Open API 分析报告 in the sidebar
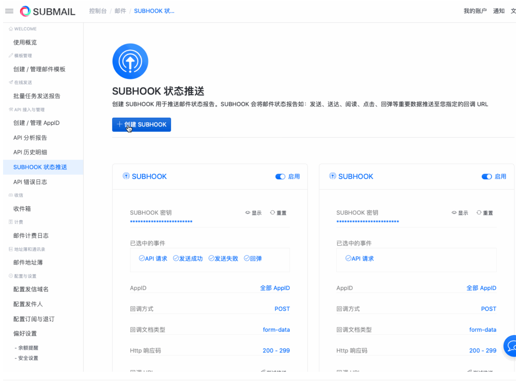This screenshot has width=516, height=383. [x=30, y=138]
